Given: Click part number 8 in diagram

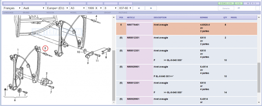Looking at the screenshot, I should coord(106,58).
